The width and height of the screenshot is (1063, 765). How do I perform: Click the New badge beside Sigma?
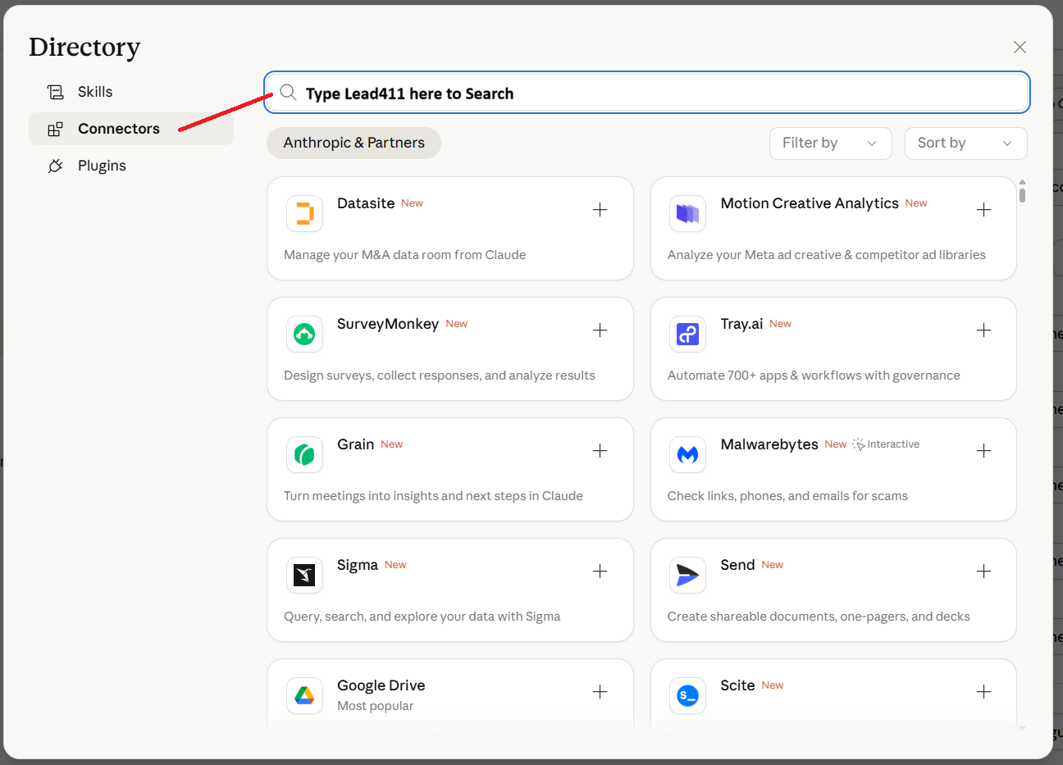(x=395, y=565)
